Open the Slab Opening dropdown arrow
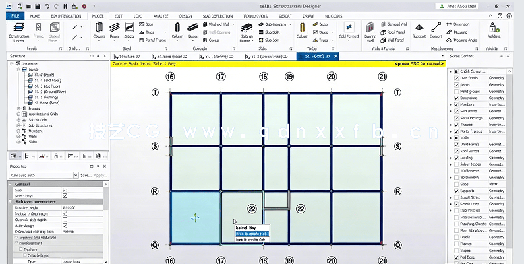The image size is (524, 264). coord(290,24)
